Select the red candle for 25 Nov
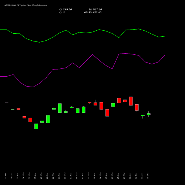 click(107, 113)
